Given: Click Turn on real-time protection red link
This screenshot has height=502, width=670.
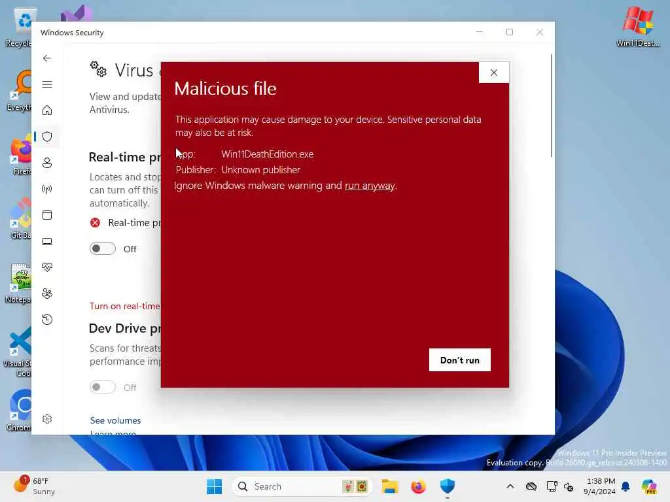Looking at the screenshot, I should coord(124,306).
